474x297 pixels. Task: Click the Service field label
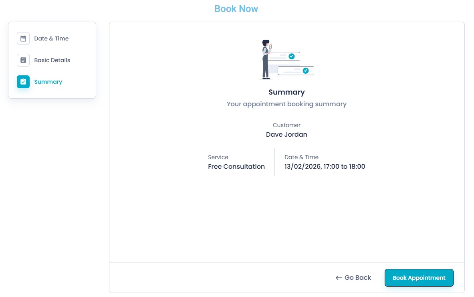pos(218,157)
